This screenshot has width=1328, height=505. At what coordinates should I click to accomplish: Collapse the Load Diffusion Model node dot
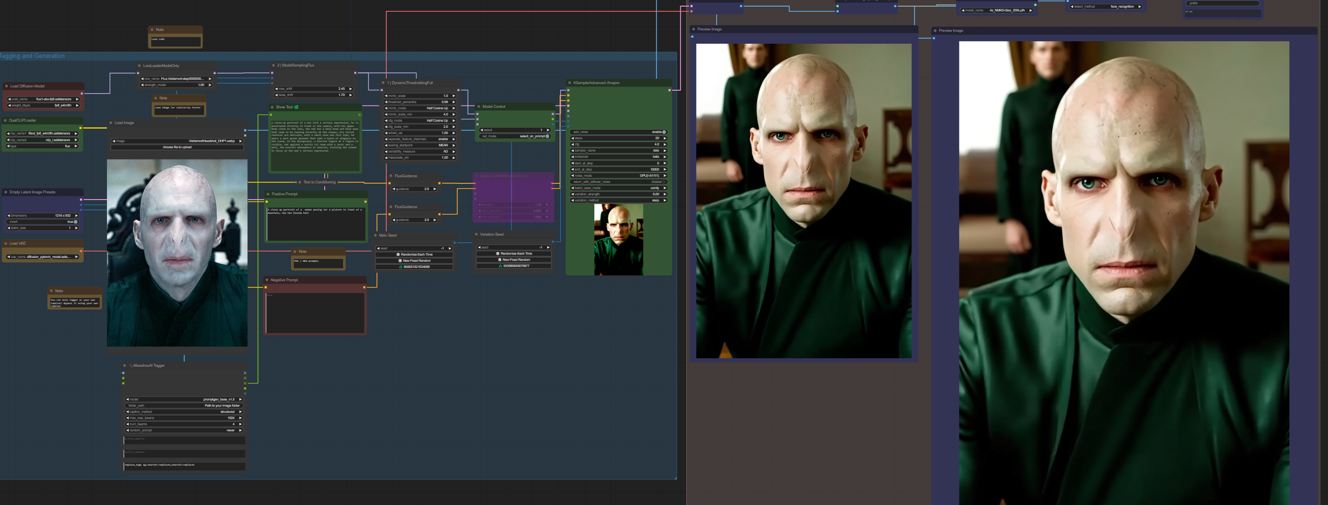6,86
